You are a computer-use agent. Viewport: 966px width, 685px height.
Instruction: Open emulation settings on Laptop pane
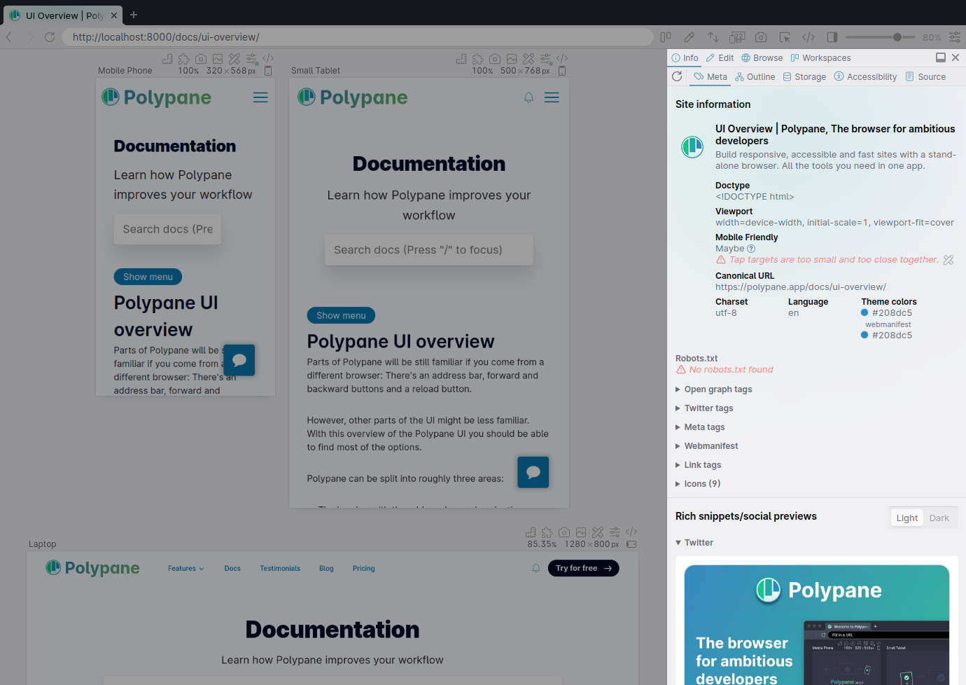click(x=615, y=532)
